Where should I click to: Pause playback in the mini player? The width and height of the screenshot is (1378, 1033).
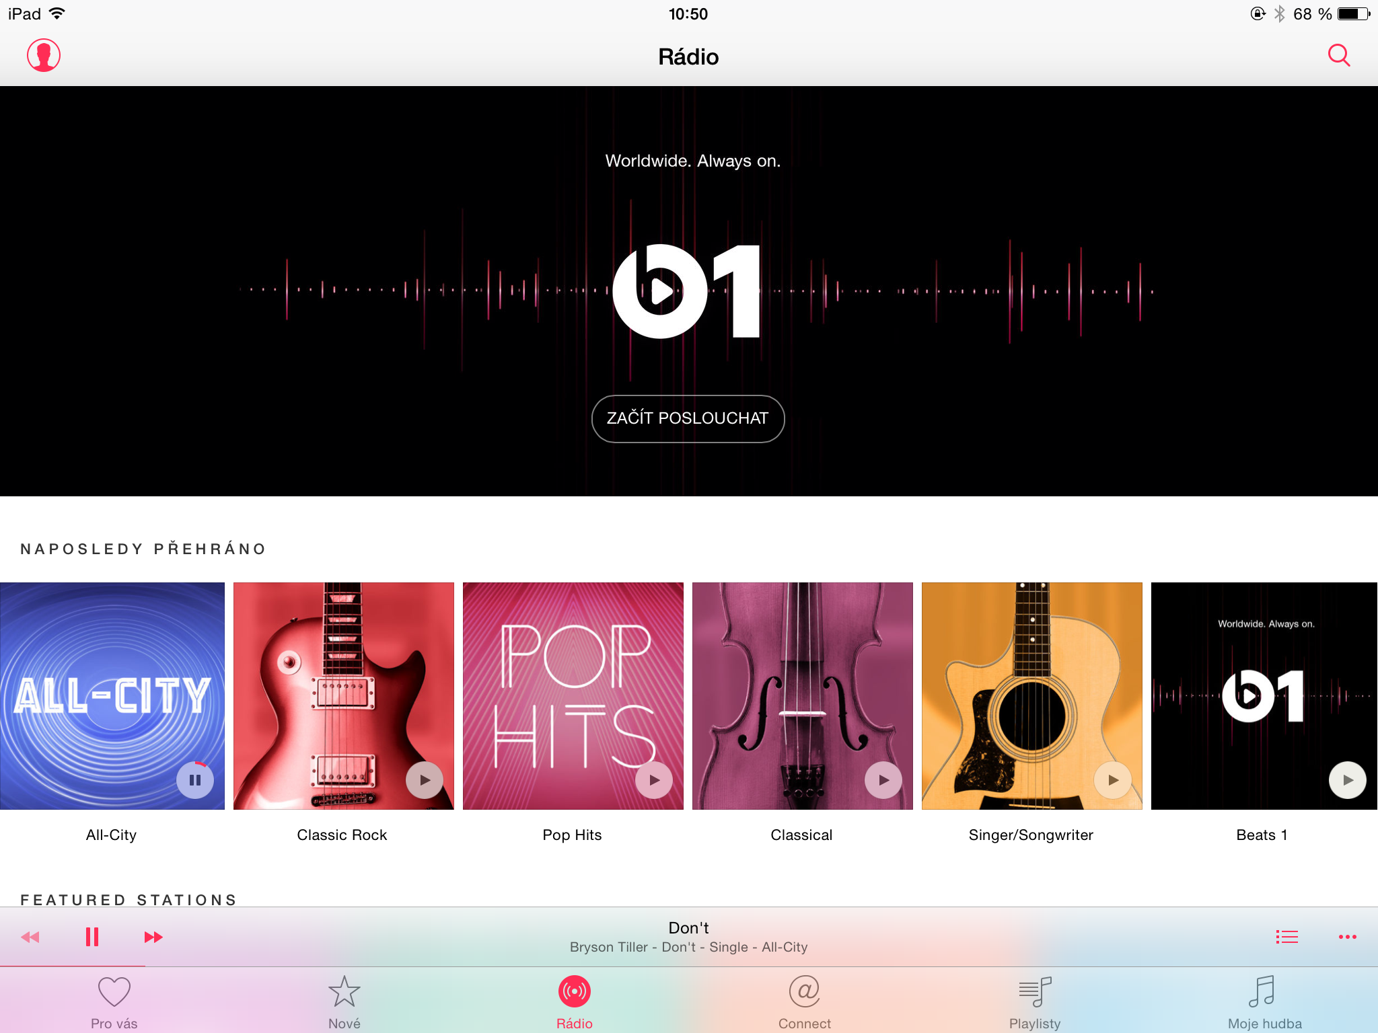tap(92, 937)
